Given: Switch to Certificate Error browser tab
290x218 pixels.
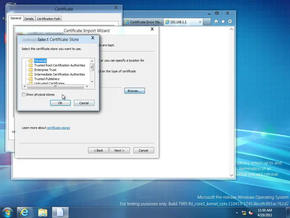Looking at the screenshot, I should (144, 22).
